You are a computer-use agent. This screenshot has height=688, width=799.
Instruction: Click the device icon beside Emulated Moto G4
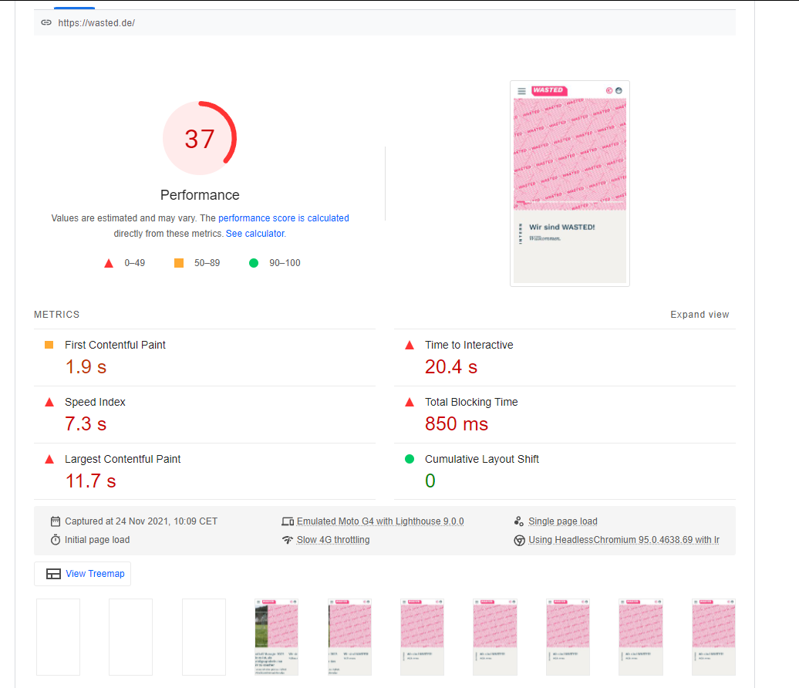pos(288,521)
